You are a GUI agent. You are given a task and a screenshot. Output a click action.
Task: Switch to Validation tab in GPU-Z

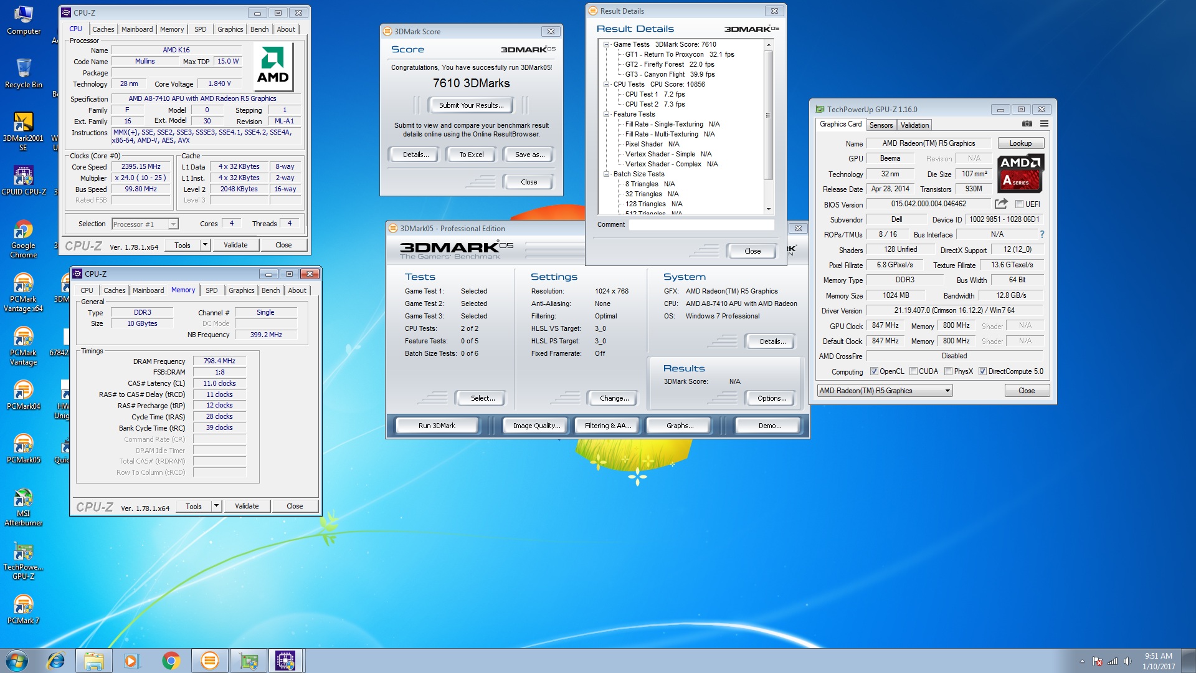click(914, 125)
